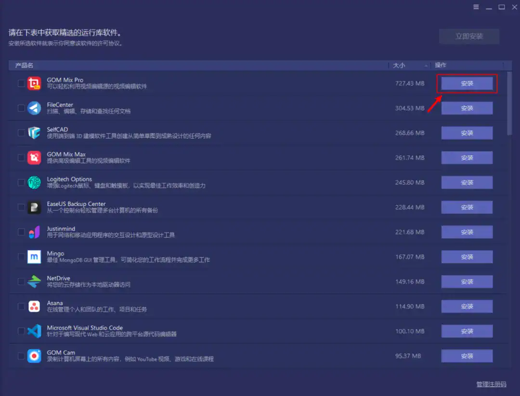Image resolution: width=520 pixels, height=396 pixels.
Task: Check the GOM Mix Pro checkbox
Action: [x=21, y=83]
